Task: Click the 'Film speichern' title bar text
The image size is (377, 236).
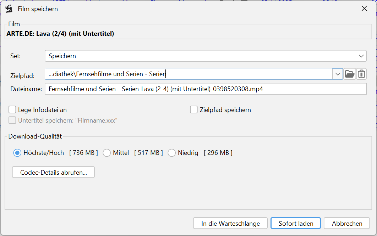Action: (38, 9)
